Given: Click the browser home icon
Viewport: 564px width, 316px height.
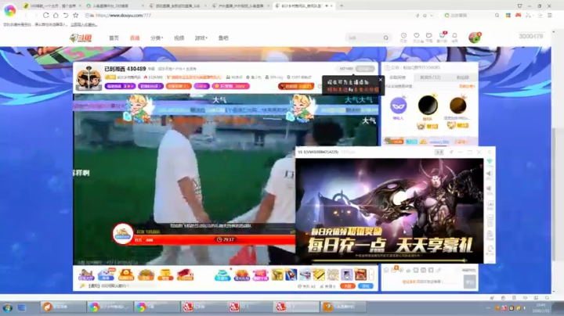Looking at the screenshot, I should tap(56, 15).
